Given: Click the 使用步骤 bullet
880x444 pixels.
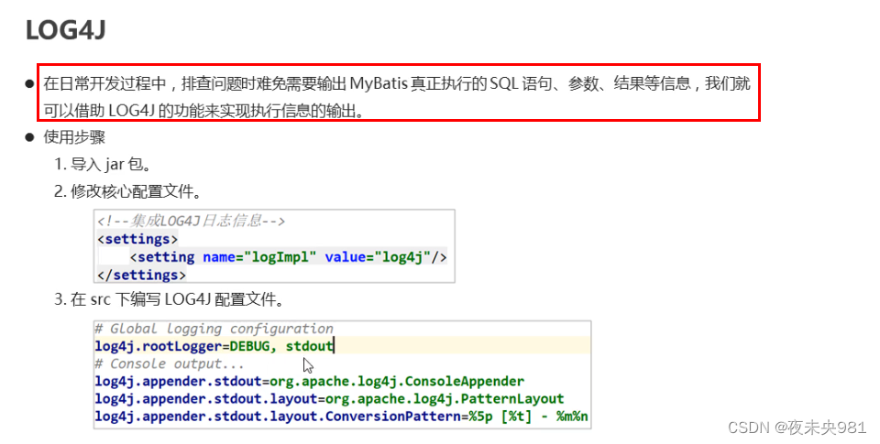Looking at the screenshot, I should click(74, 137).
